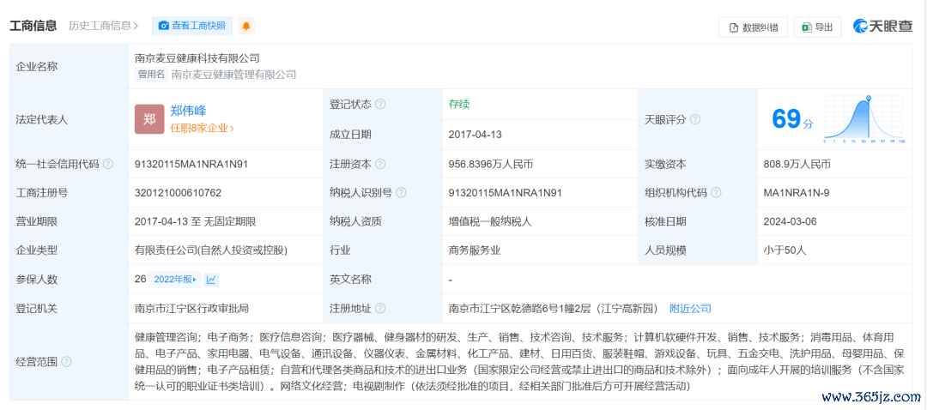
Task: Expand the 2022年报 dropdown
Action: click(175, 280)
